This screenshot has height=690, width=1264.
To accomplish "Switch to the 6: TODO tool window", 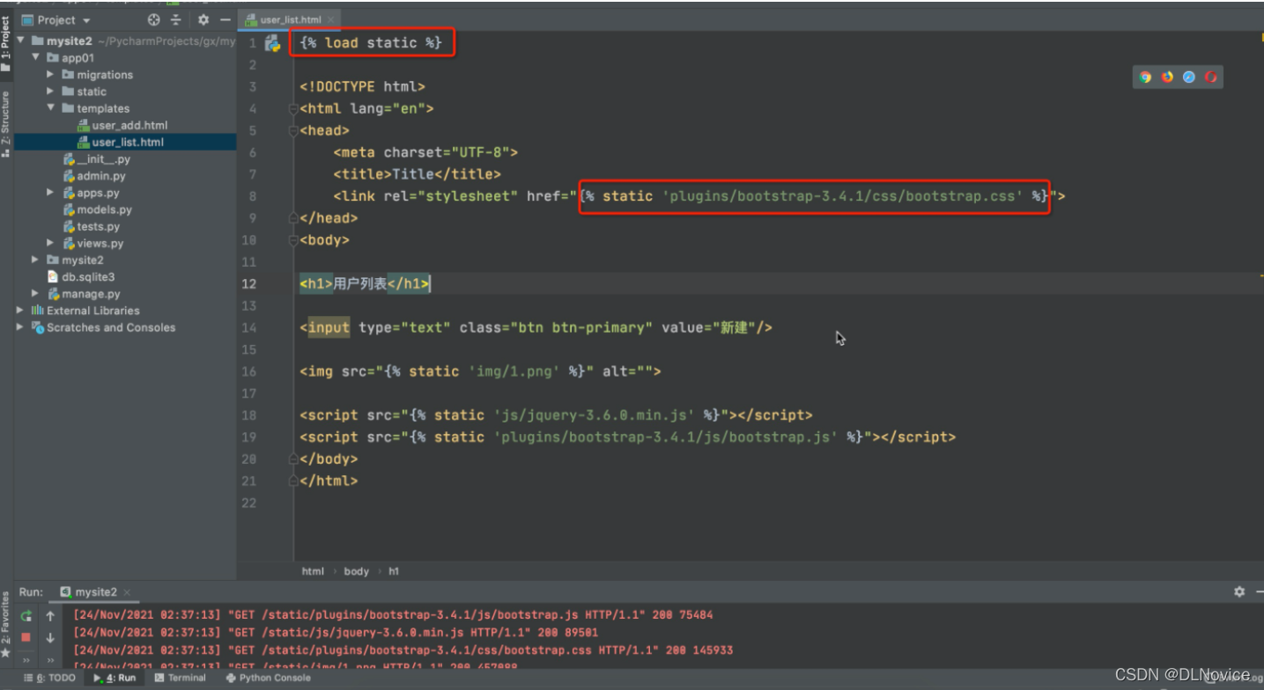I will point(51,679).
